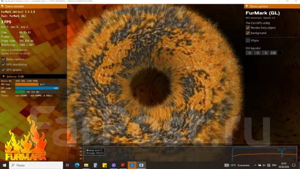Click the min:1, max:5, avg:2 stats line
The width and height of the screenshot is (300, 169).
(x=15, y=27)
